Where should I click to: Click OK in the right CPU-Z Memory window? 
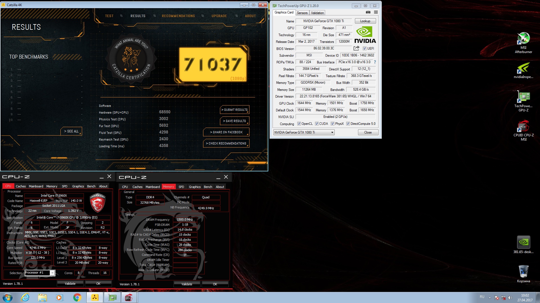click(x=215, y=284)
